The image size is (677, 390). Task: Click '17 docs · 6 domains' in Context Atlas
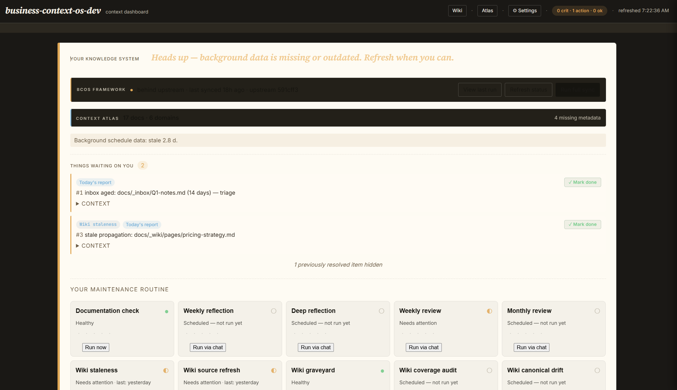point(151,118)
